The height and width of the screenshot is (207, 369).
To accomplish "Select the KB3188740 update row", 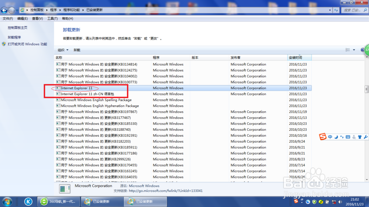I will (183, 130).
